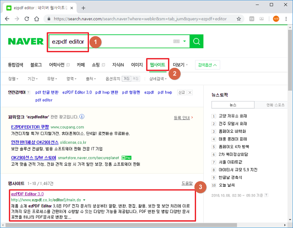This screenshot has width=293, height=228.
Task: Click the orange profile avatar icon
Action: (276, 19)
